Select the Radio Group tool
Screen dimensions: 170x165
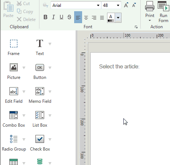pyautogui.click(x=14, y=139)
